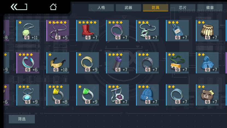Open the 筛选 filter button
Viewport: 227px width, 128px height.
(22, 119)
